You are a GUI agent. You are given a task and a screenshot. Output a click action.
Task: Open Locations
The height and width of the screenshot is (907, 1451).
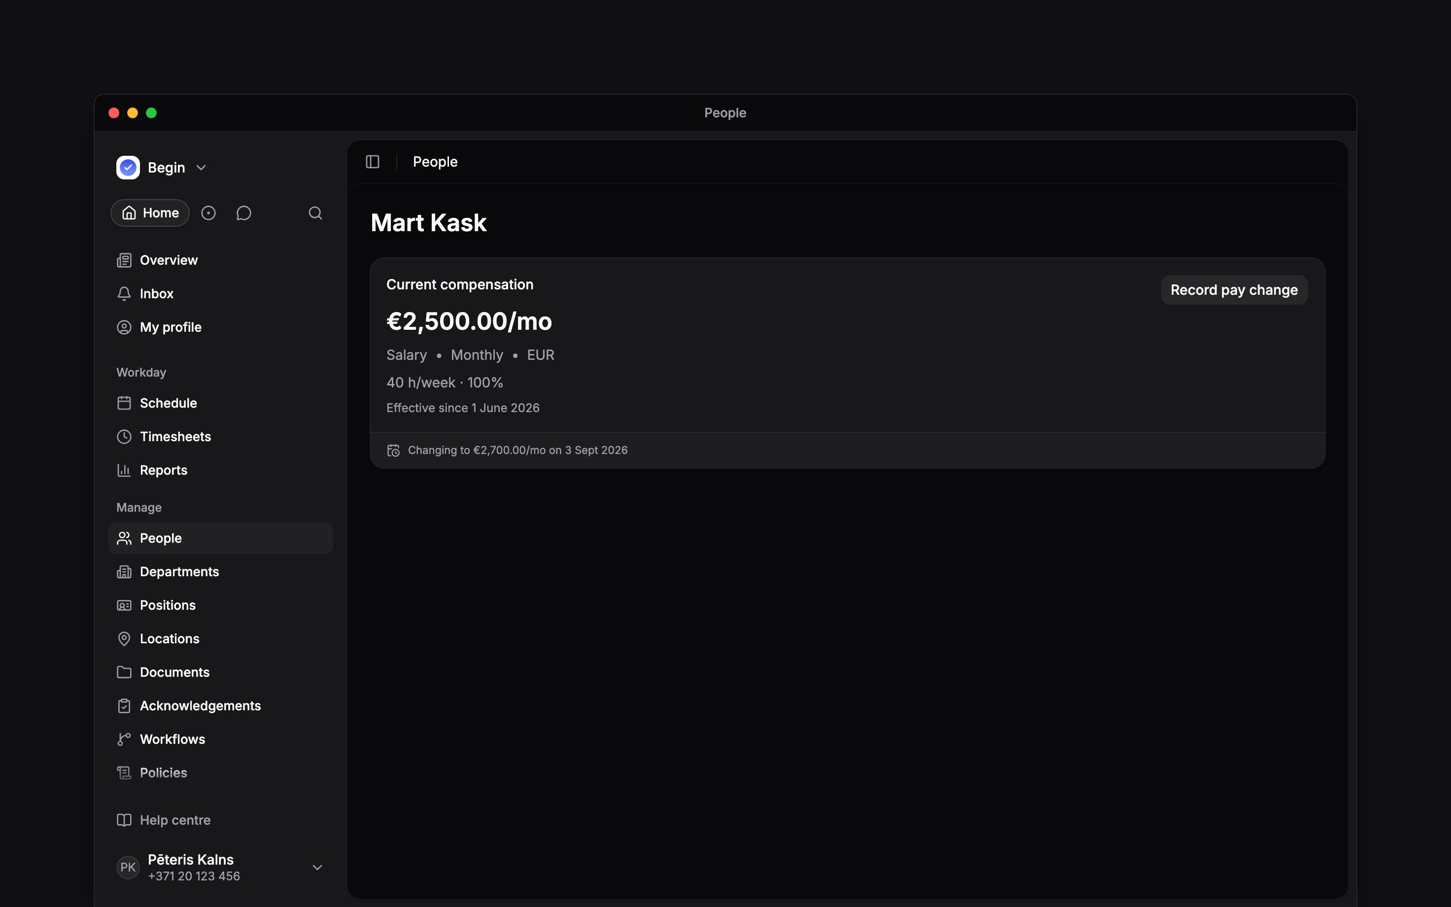coord(221,639)
